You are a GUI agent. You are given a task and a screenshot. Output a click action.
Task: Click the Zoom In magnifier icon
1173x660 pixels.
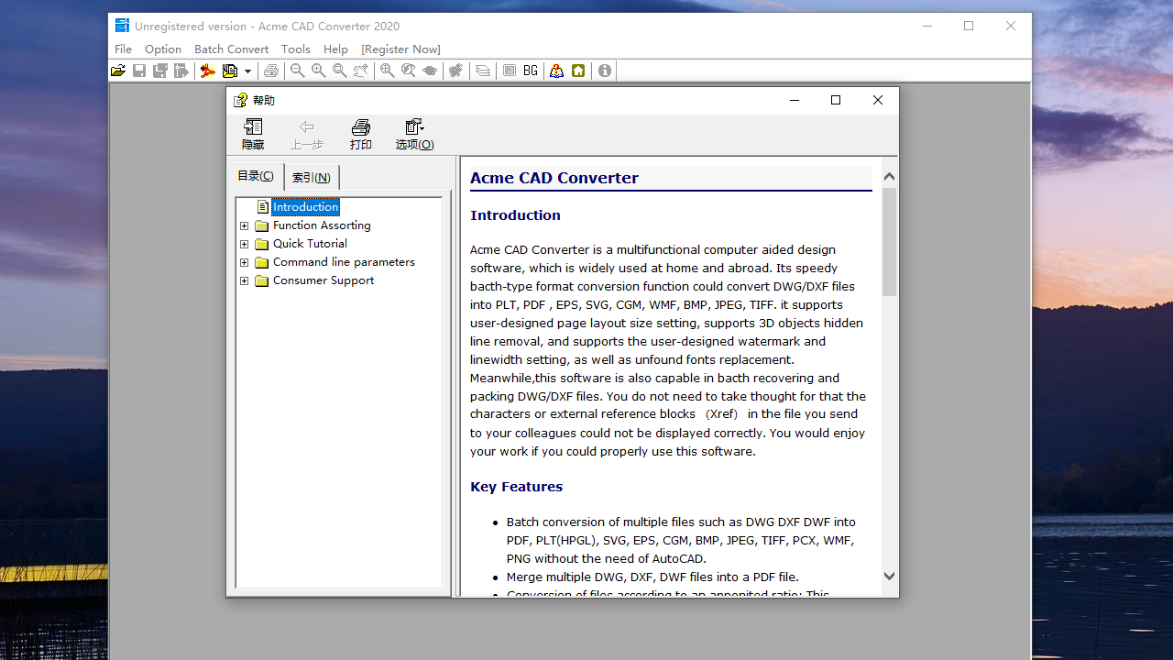pos(319,71)
